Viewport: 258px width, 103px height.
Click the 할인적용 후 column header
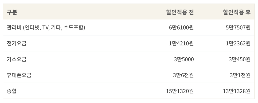click(x=237, y=12)
